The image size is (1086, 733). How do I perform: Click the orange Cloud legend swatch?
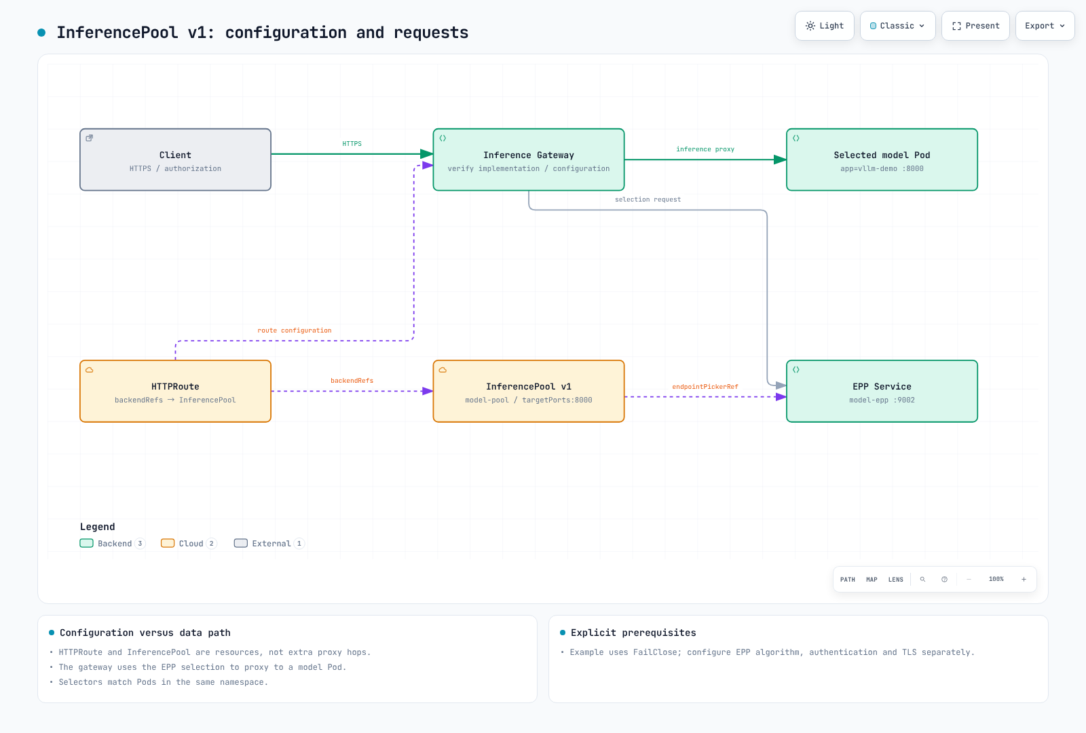[x=168, y=543]
